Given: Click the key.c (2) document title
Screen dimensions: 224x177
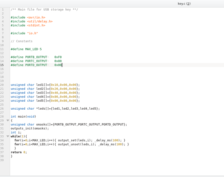Looking at the screenshot, I should point(184,4).
